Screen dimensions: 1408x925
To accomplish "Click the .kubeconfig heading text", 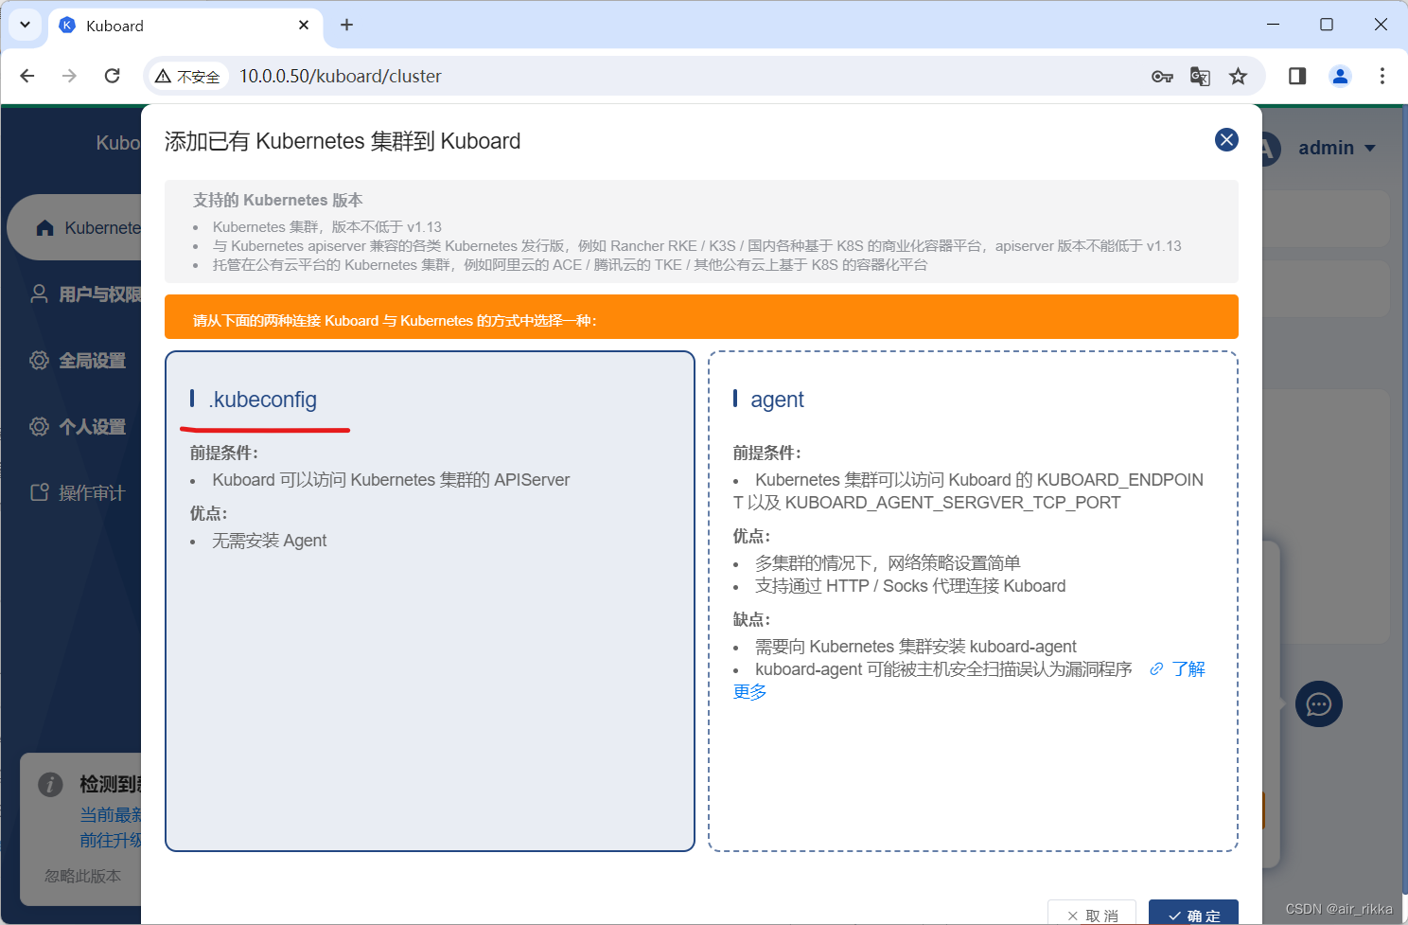I will (263, 400).
